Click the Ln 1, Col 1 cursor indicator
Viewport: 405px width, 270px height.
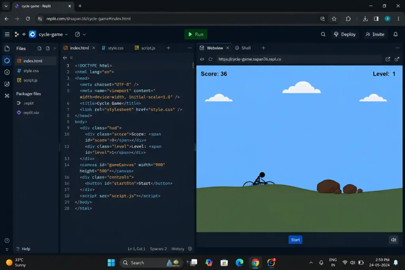click(136, 249)
